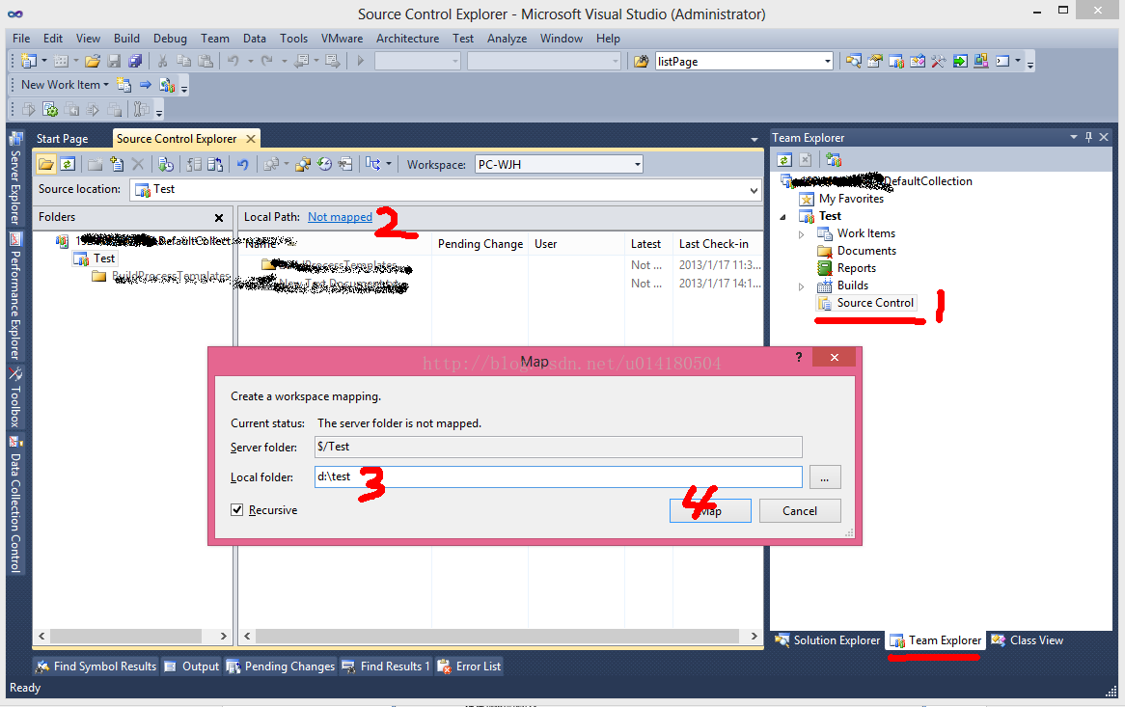Click Connect to Team Project icon
Screen dimensions: 1125x707
click(833, 160)
